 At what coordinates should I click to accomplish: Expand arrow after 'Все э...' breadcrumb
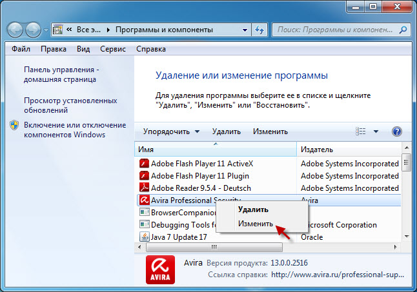[x=108, y=30]
